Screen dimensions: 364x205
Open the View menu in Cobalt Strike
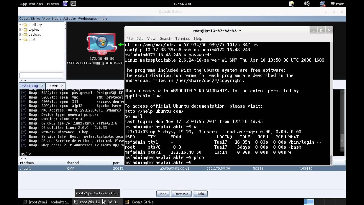[46, 19]
